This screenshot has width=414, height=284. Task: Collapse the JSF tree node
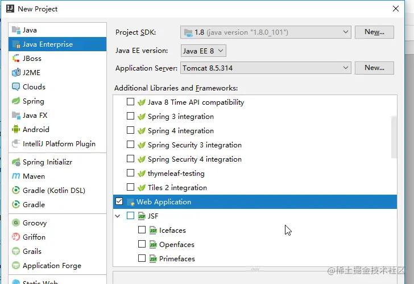coord(118,216)
